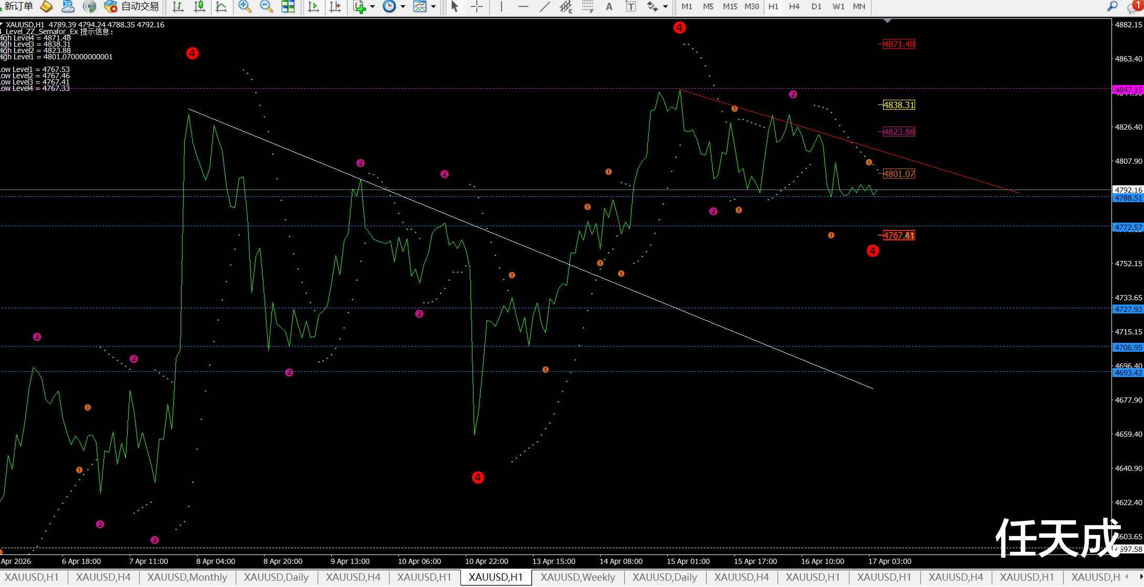Expand the templates dropdown arrow

click(x=433, y=7)
